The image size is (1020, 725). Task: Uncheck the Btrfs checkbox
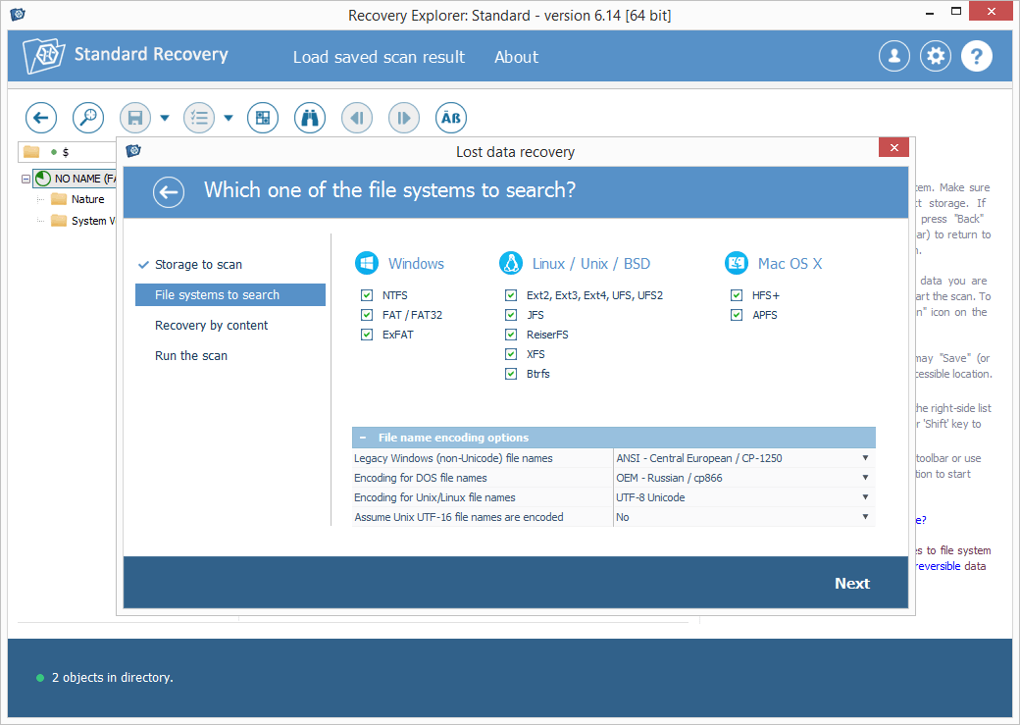pyautogui.click(x=511, y=374)
